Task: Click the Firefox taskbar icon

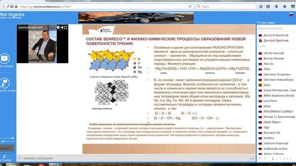Action: [x=55, y=165]
